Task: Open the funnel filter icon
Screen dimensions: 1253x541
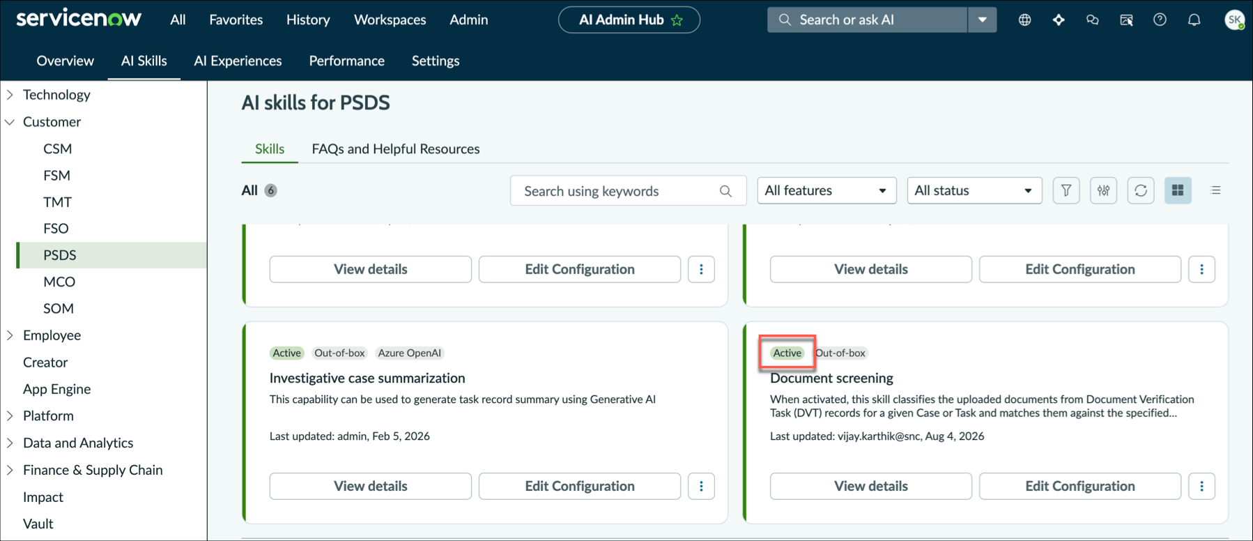Action: pos(1066,190)
